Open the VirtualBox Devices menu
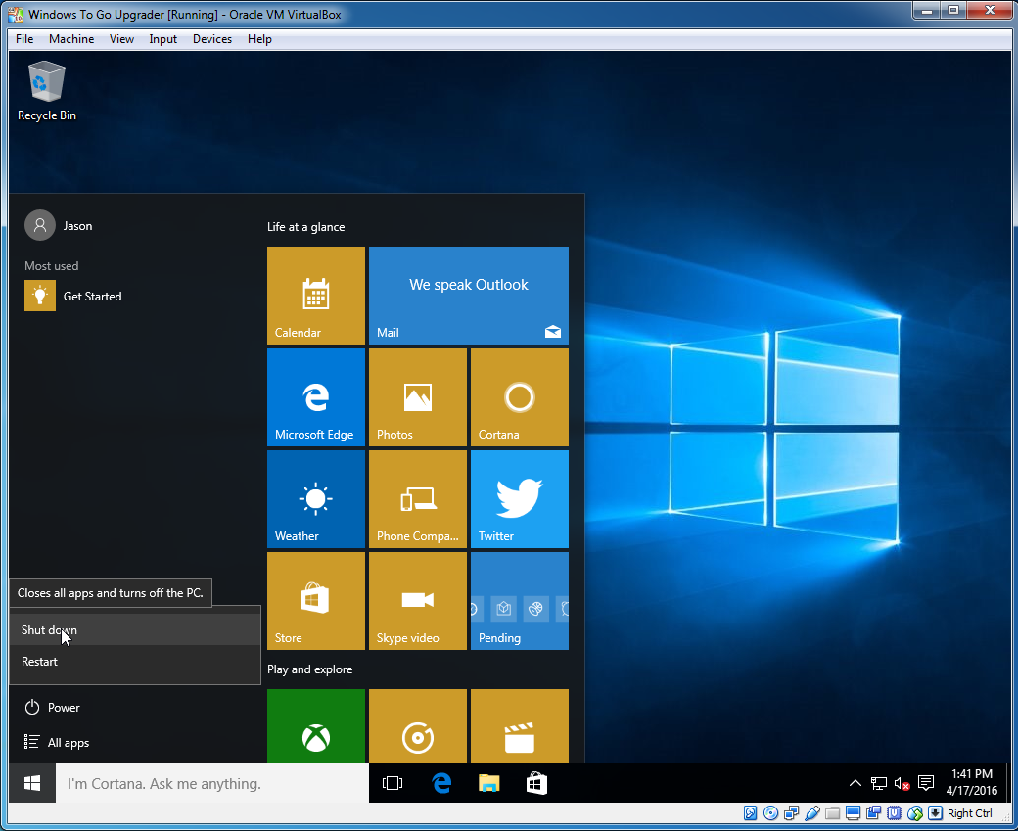This screenshot has width=1018, height=831. click(x=212, y=39)
